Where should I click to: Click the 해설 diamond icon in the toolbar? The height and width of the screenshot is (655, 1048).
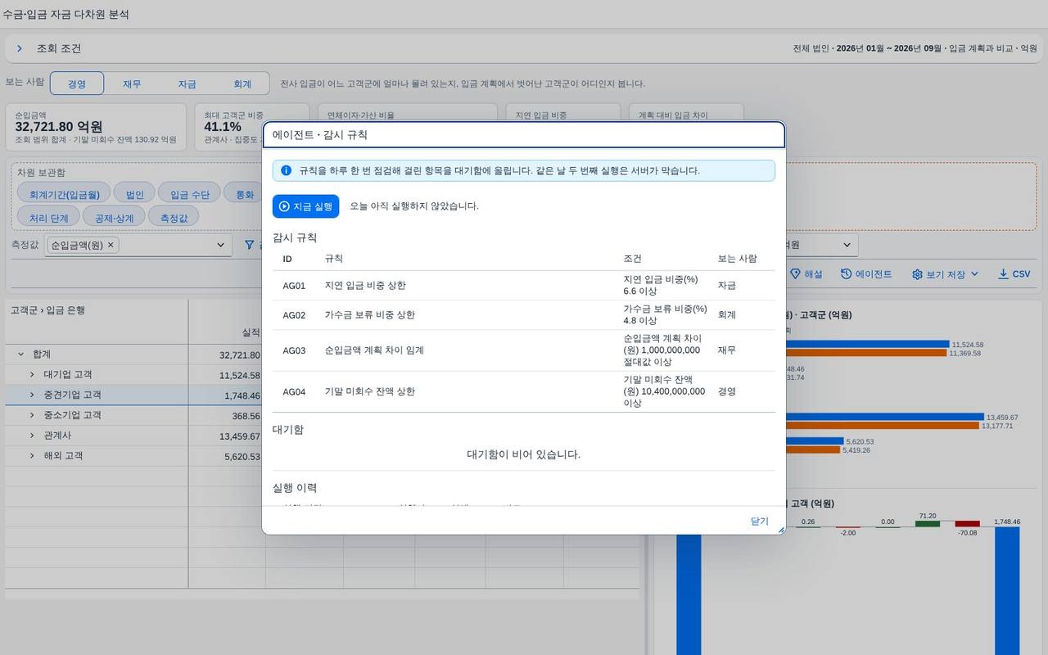coord(795,274)
